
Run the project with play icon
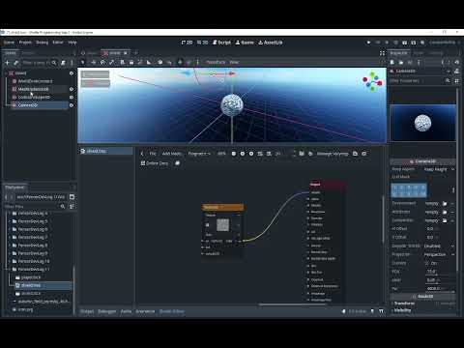click(x=368, y=43)
